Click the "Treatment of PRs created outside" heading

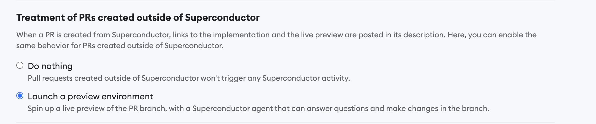point(138,18)
